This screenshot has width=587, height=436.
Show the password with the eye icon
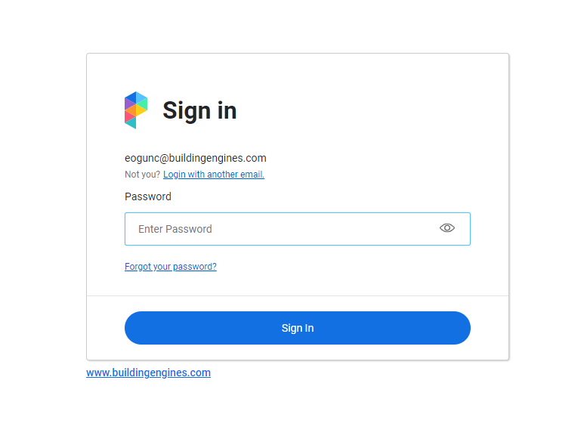pos(447,228)
